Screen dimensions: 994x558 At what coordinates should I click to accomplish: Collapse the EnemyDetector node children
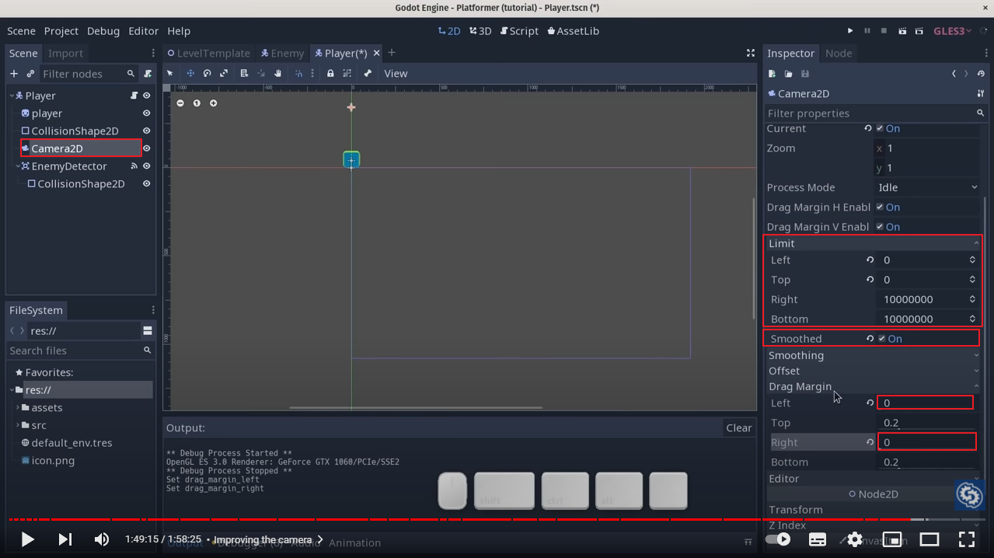point(18,166)
